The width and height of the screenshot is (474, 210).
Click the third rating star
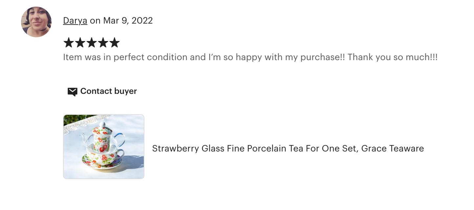(92, 43)
